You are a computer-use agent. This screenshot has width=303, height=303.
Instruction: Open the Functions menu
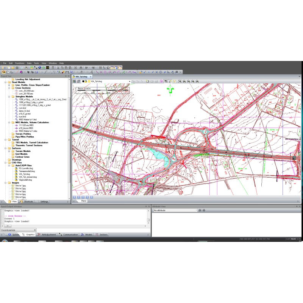[20, 63]
